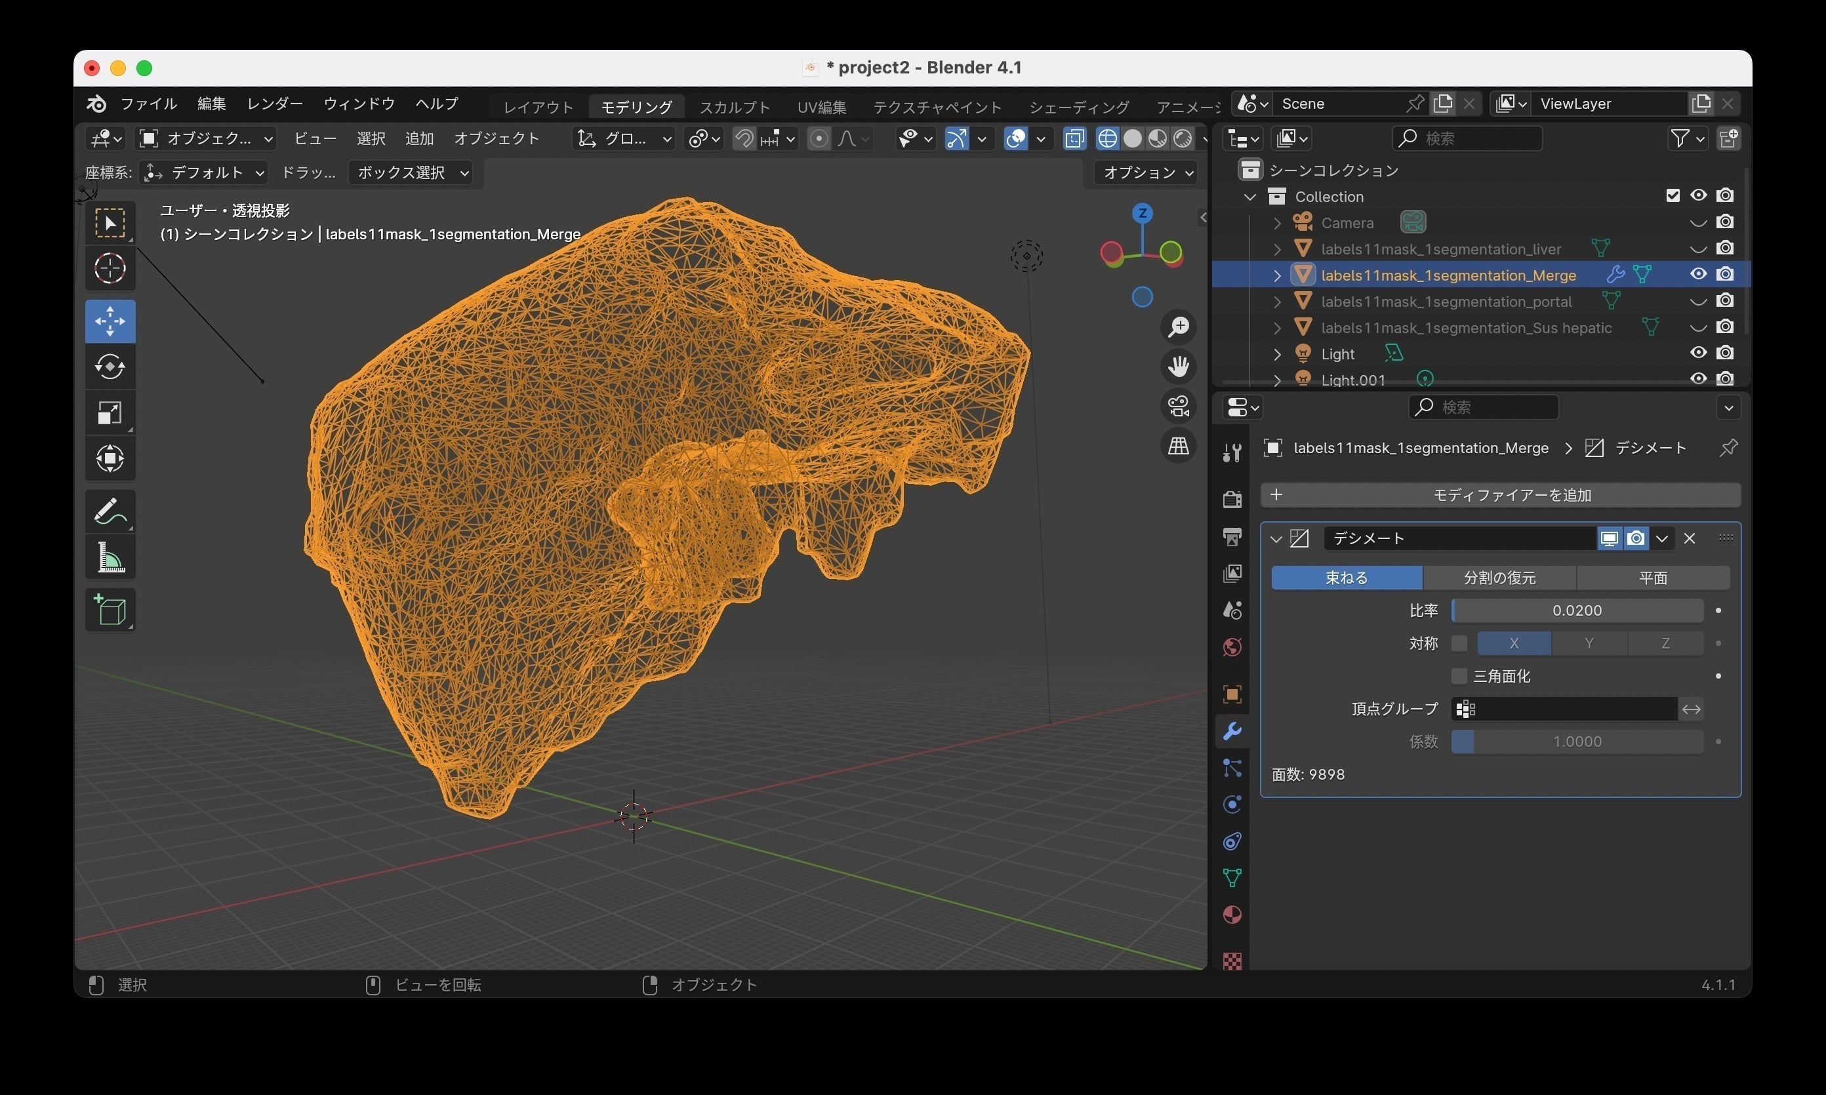Open the Material properties tab icon
This screenshot has height=1095, width=1826.
coord(1232,915)
